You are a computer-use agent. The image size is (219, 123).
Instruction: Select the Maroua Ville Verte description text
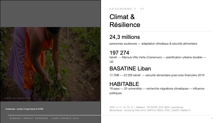158,60
